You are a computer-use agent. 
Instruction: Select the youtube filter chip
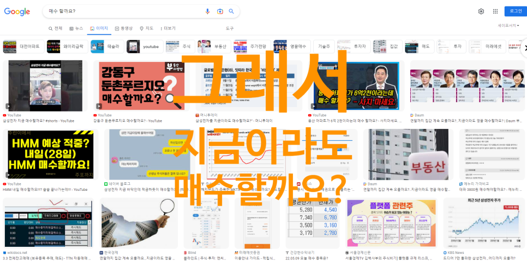click(x=145, y=47)
